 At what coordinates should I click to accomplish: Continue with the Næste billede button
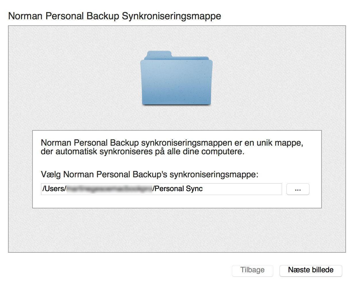click(x=311, y=270)
